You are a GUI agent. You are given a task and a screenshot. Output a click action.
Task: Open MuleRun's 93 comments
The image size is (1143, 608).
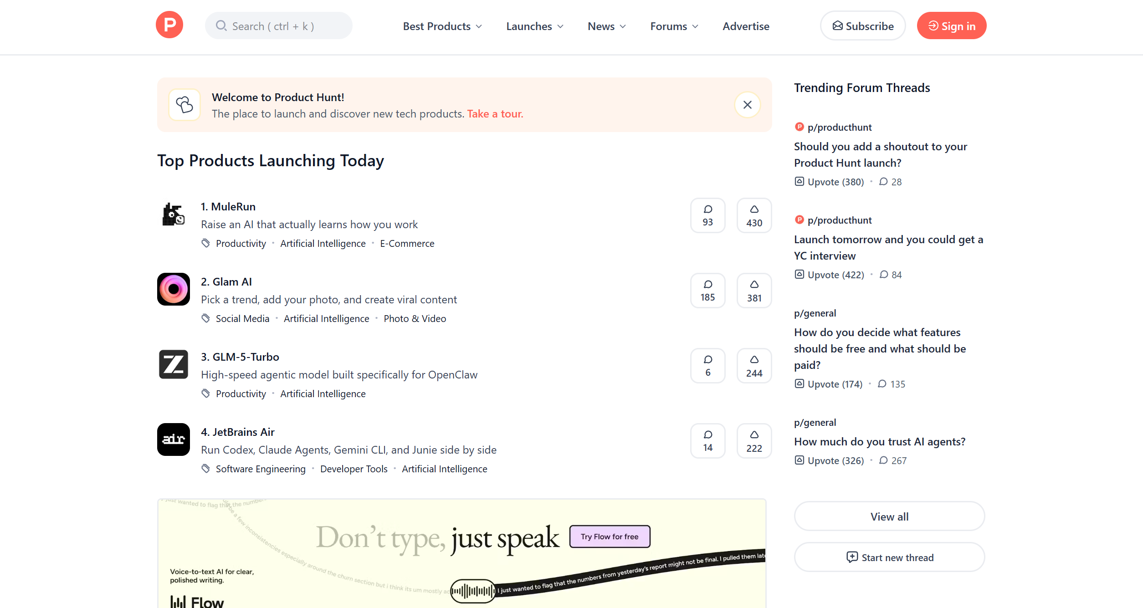tap(707, 215)
